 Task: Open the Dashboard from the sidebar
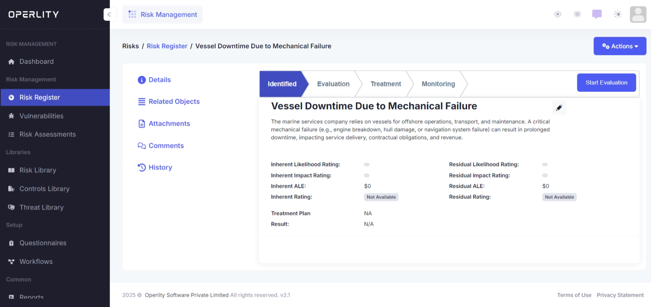pos(36,61)
